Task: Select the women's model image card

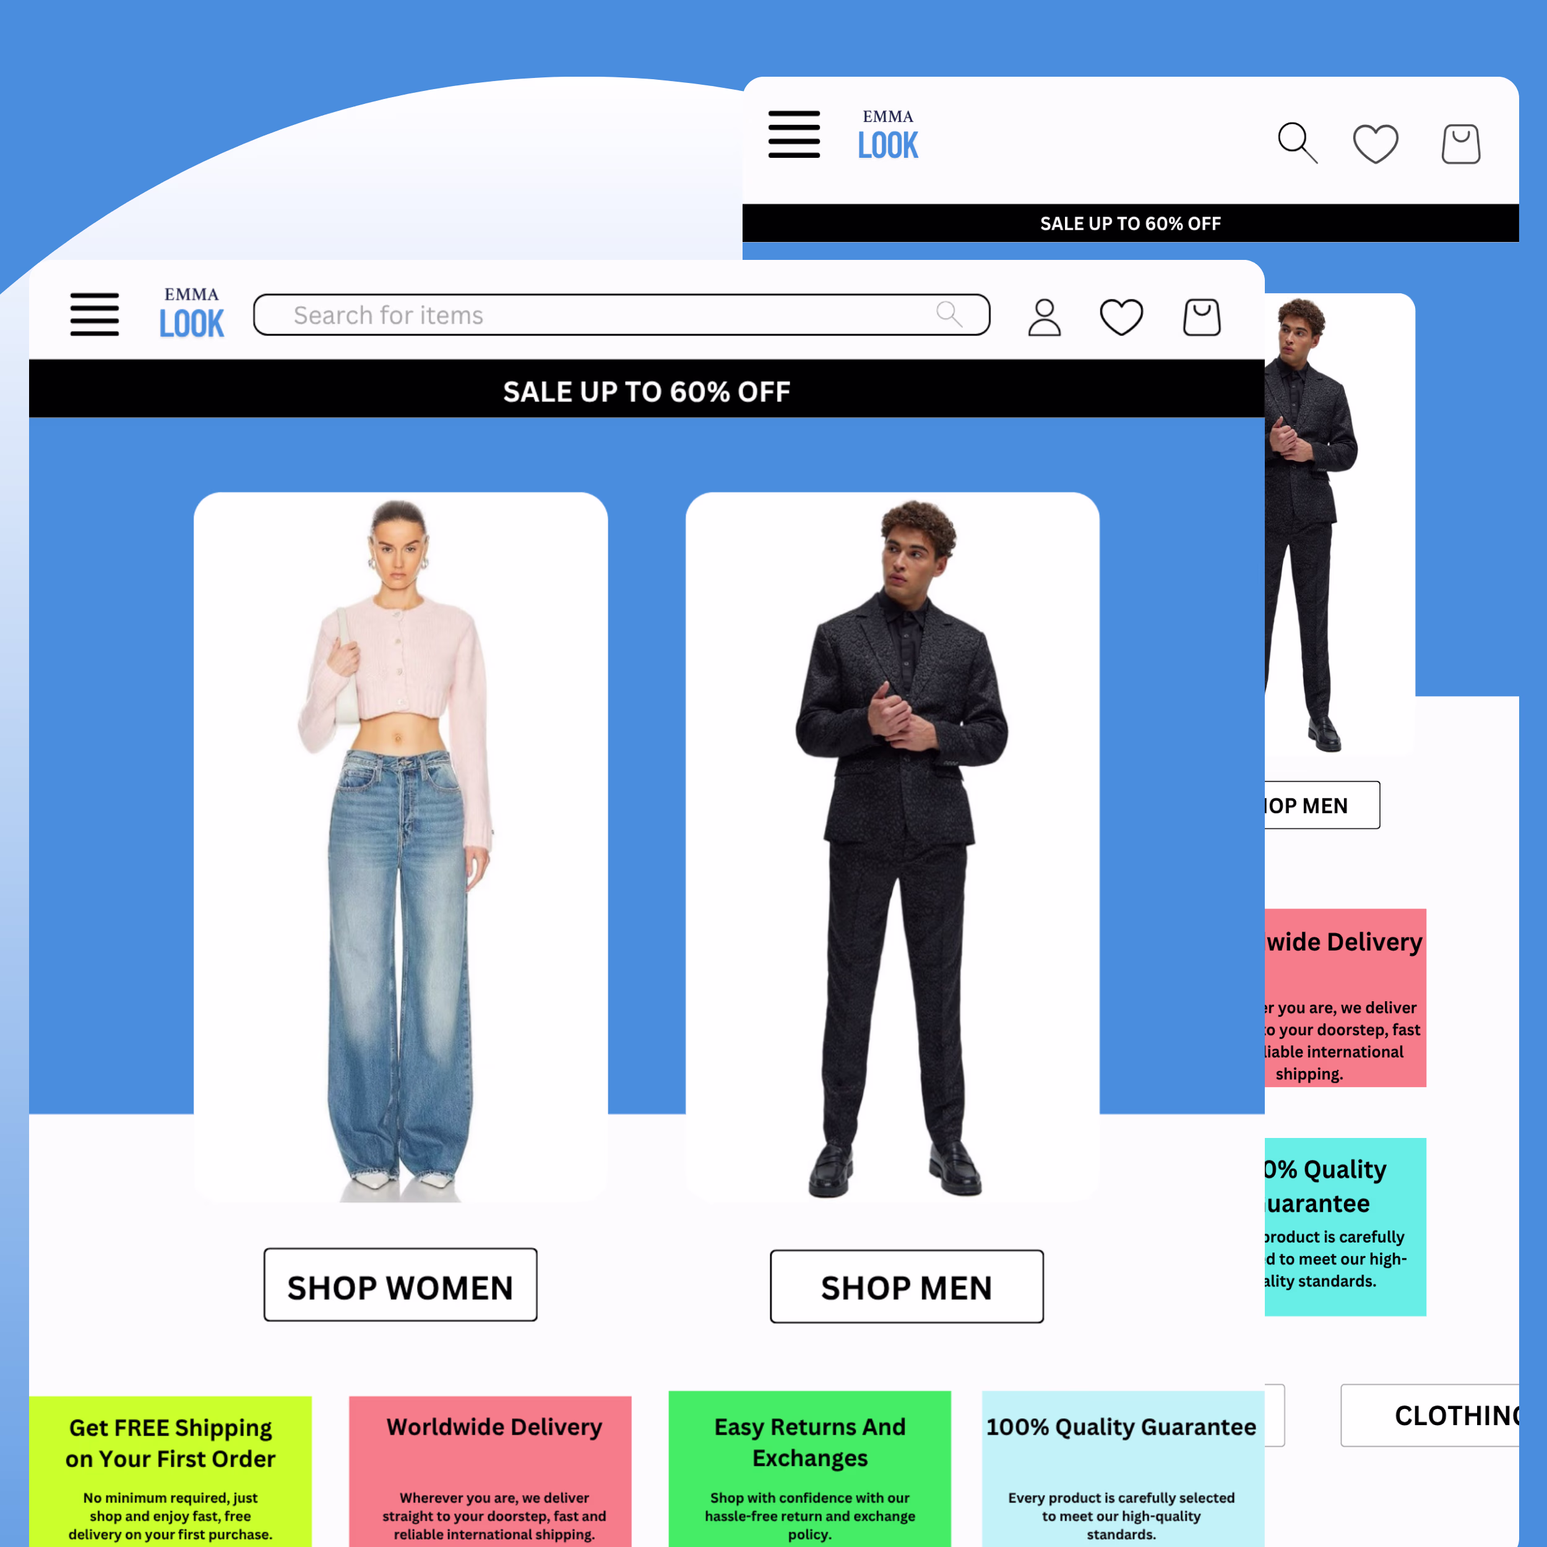Action: [400, 847]
